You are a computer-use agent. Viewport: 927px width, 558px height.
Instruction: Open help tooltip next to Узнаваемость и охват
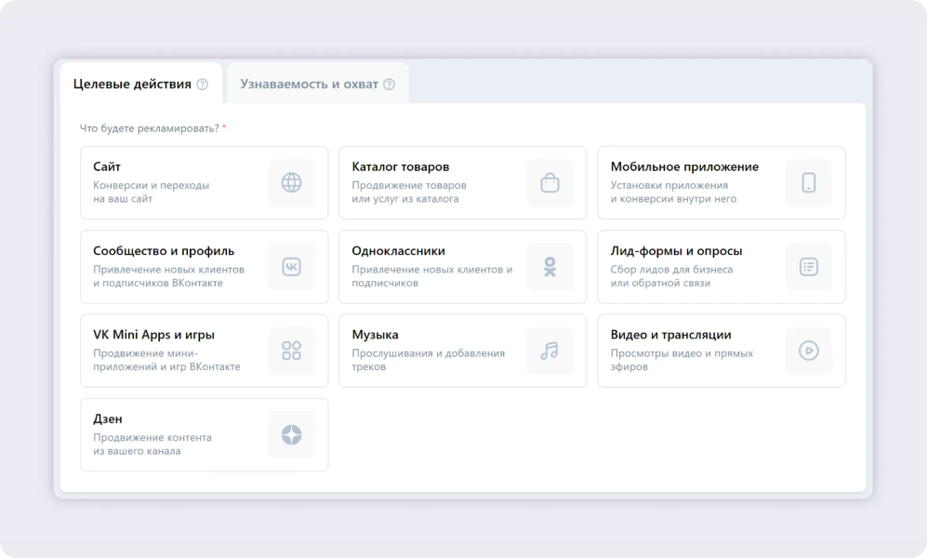tap(389, 84)
